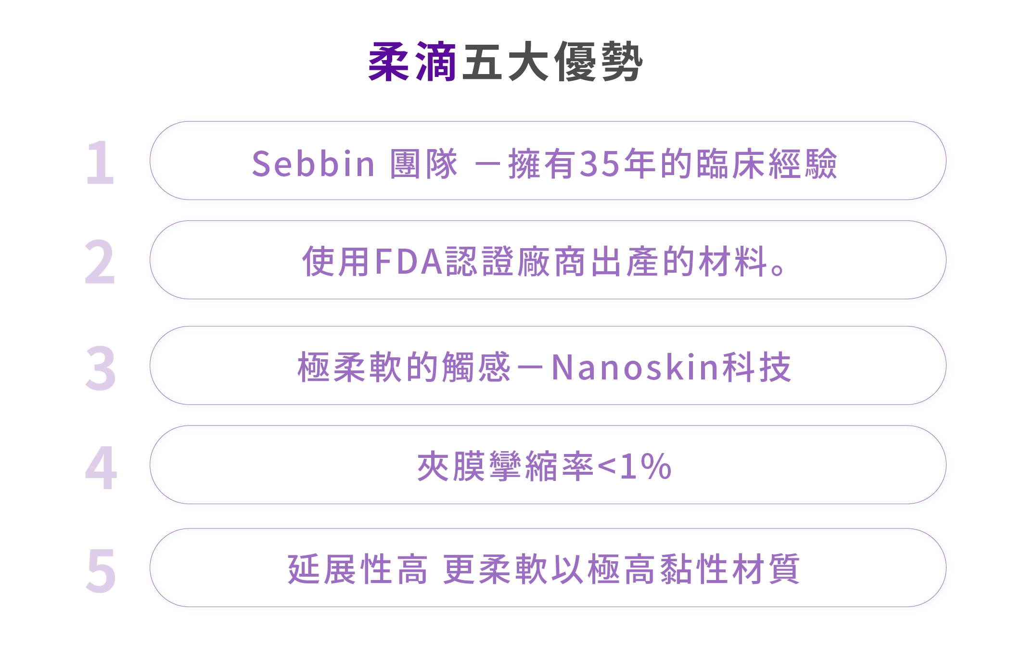1011x656 pixels.
Task: Click the large number 2
Action: [x=100, y=263]
